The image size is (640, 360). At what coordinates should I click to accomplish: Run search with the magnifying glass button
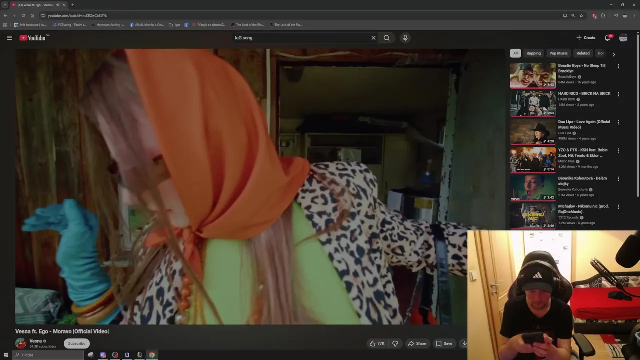point(386,38)
